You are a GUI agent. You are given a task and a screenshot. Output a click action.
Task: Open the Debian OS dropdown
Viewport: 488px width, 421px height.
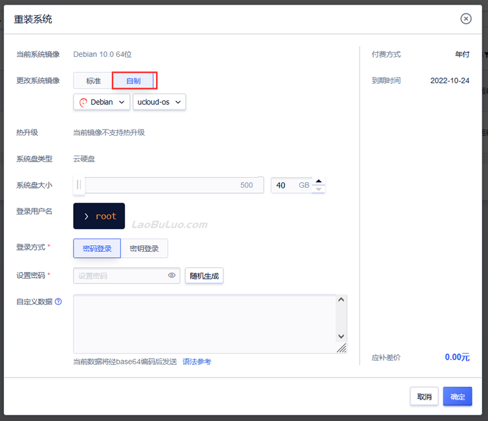pyautogui.click(x=102, y=102)
